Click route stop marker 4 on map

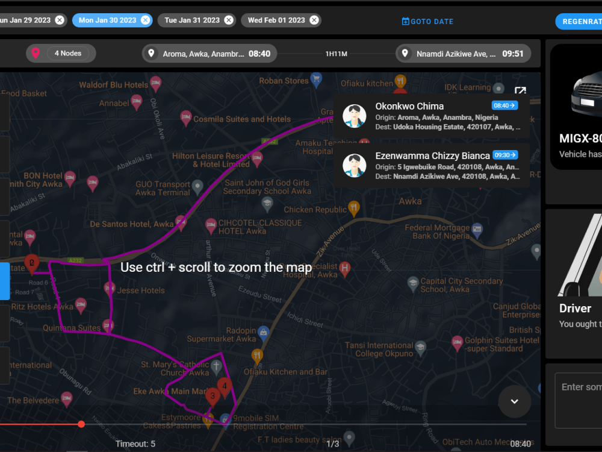pos(224,386)
